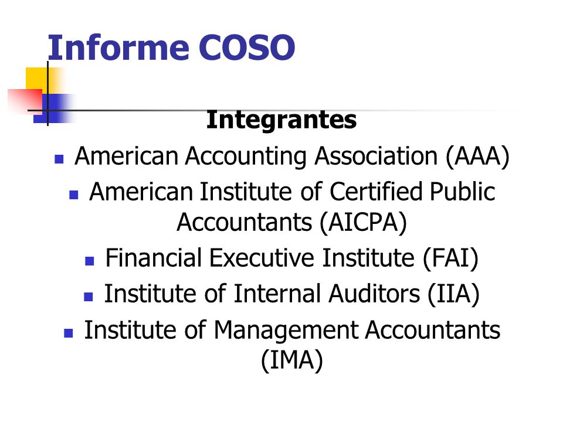Image resolution: width=563 pixels, height=422 pixels.
Task: Click the word 'COSO' in the title
Action: point(247,47)
